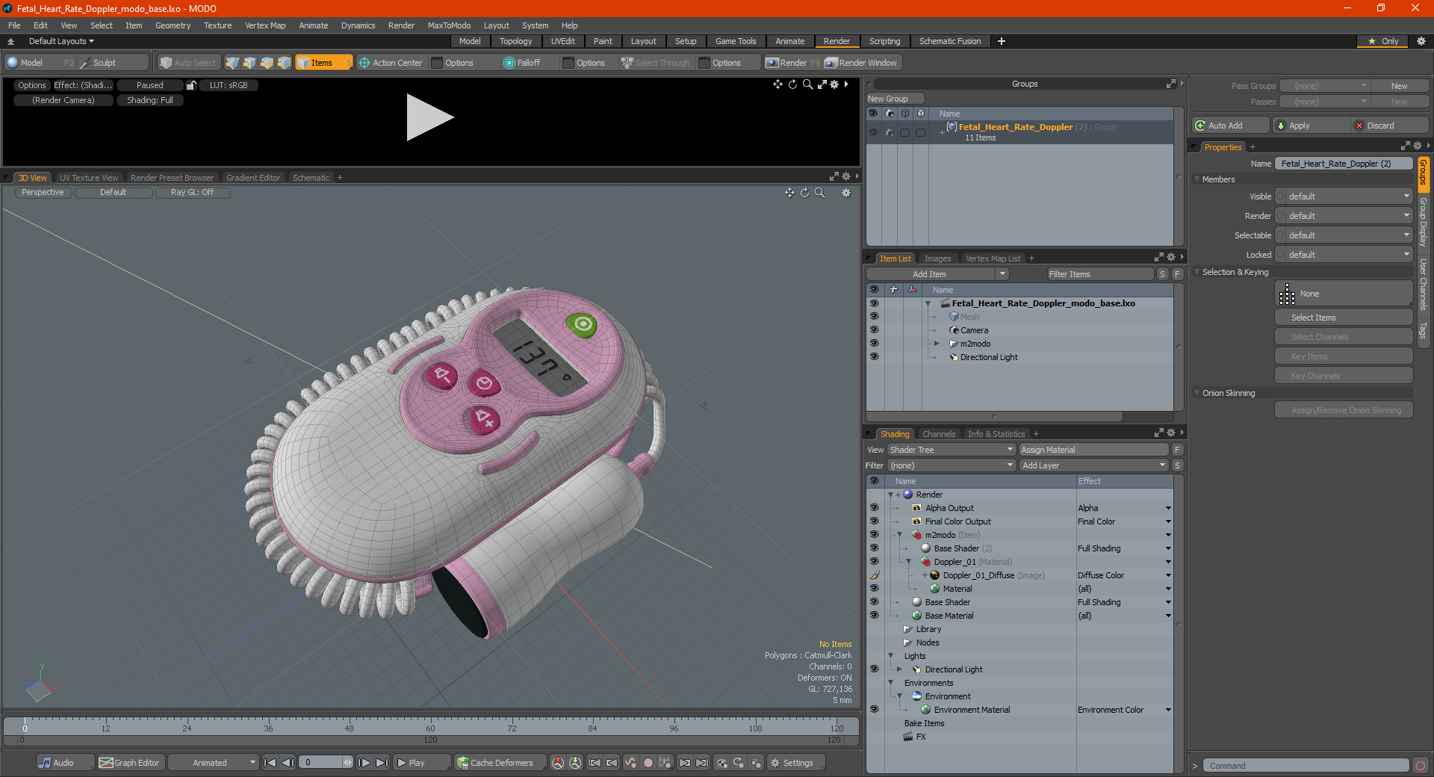Select Edges mode cube icon in toolbar
This screenshot has height=777, width=1434.
pos(249,63)
